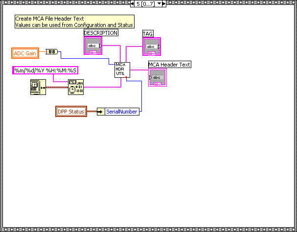
Task: Go to next case with right arrow
Action: point(164,4)
